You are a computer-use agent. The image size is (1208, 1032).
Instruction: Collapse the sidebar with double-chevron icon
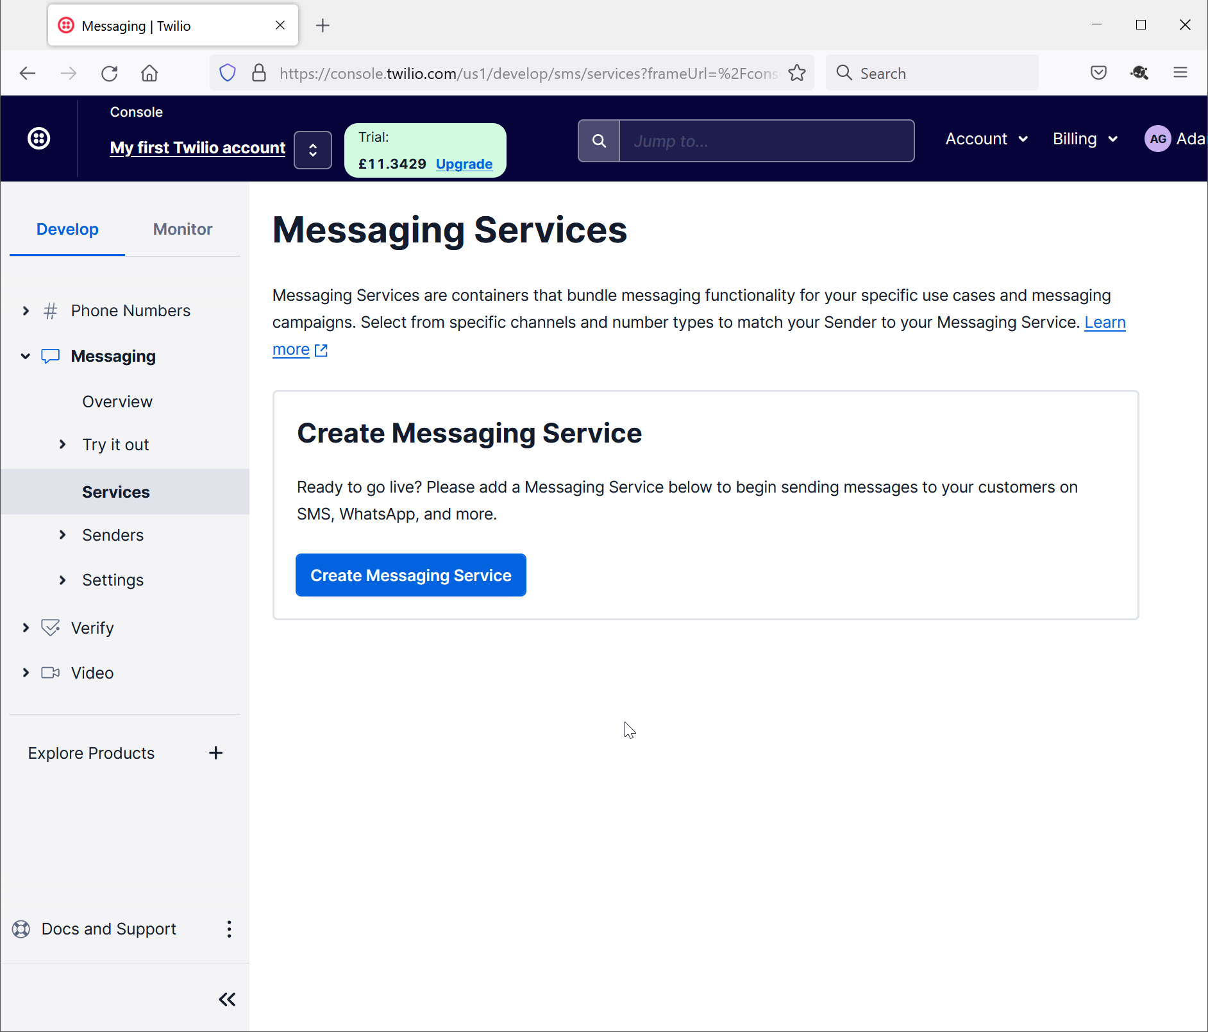[x=227, y=999]
